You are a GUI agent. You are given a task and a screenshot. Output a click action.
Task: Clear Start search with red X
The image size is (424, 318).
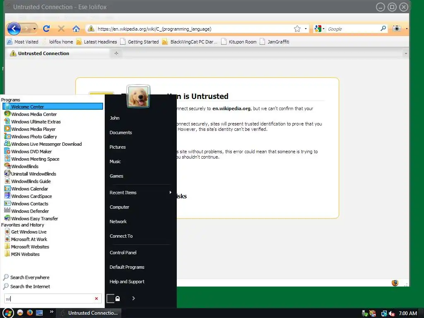pos(96,299)
